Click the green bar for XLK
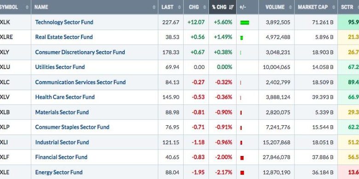 click(244, 23)
